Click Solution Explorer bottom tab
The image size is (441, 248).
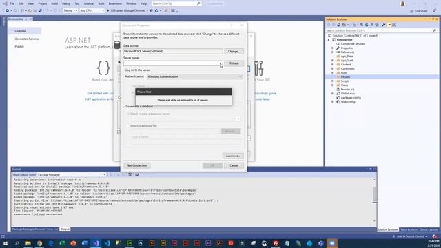[x=387, y=229]
